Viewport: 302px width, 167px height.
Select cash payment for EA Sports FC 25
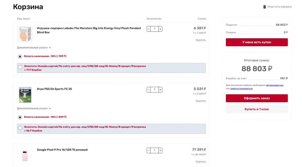(20, 117)
